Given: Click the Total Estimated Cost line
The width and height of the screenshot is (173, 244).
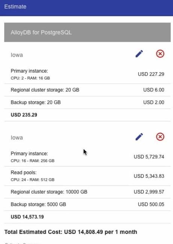Looking at the screenshot, I should click(71, 232).
